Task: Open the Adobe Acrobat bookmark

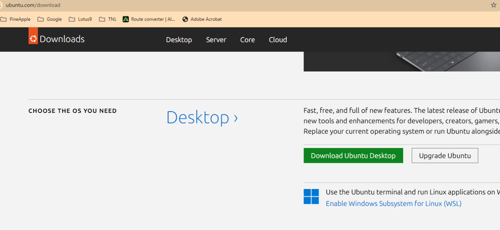Action: [202, 19]
